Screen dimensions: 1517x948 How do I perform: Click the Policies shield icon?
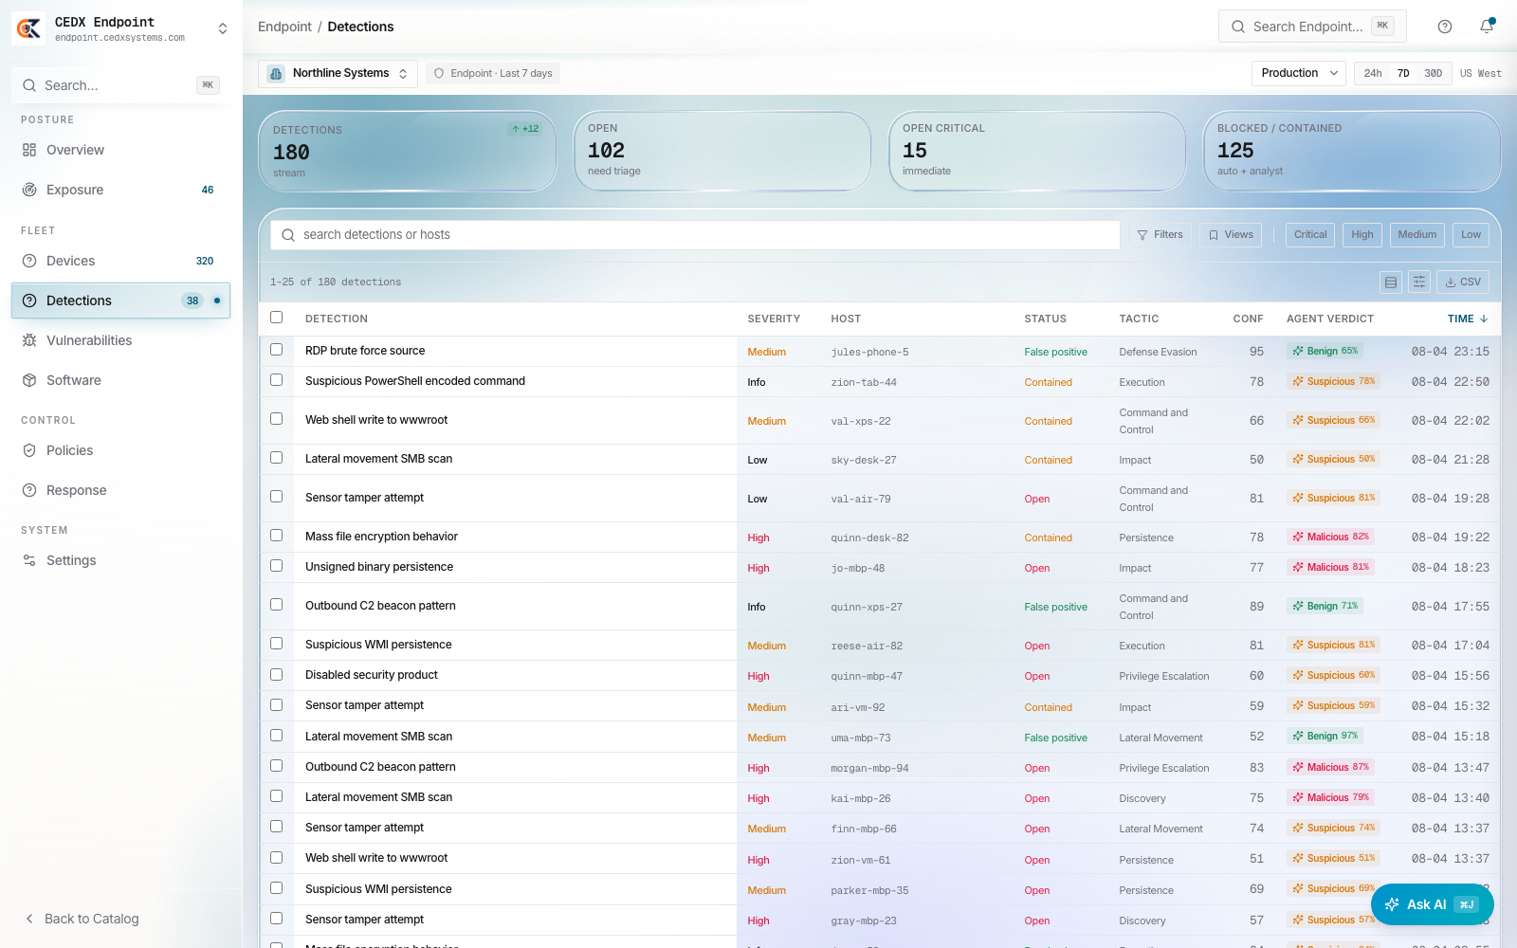[29, 450]
